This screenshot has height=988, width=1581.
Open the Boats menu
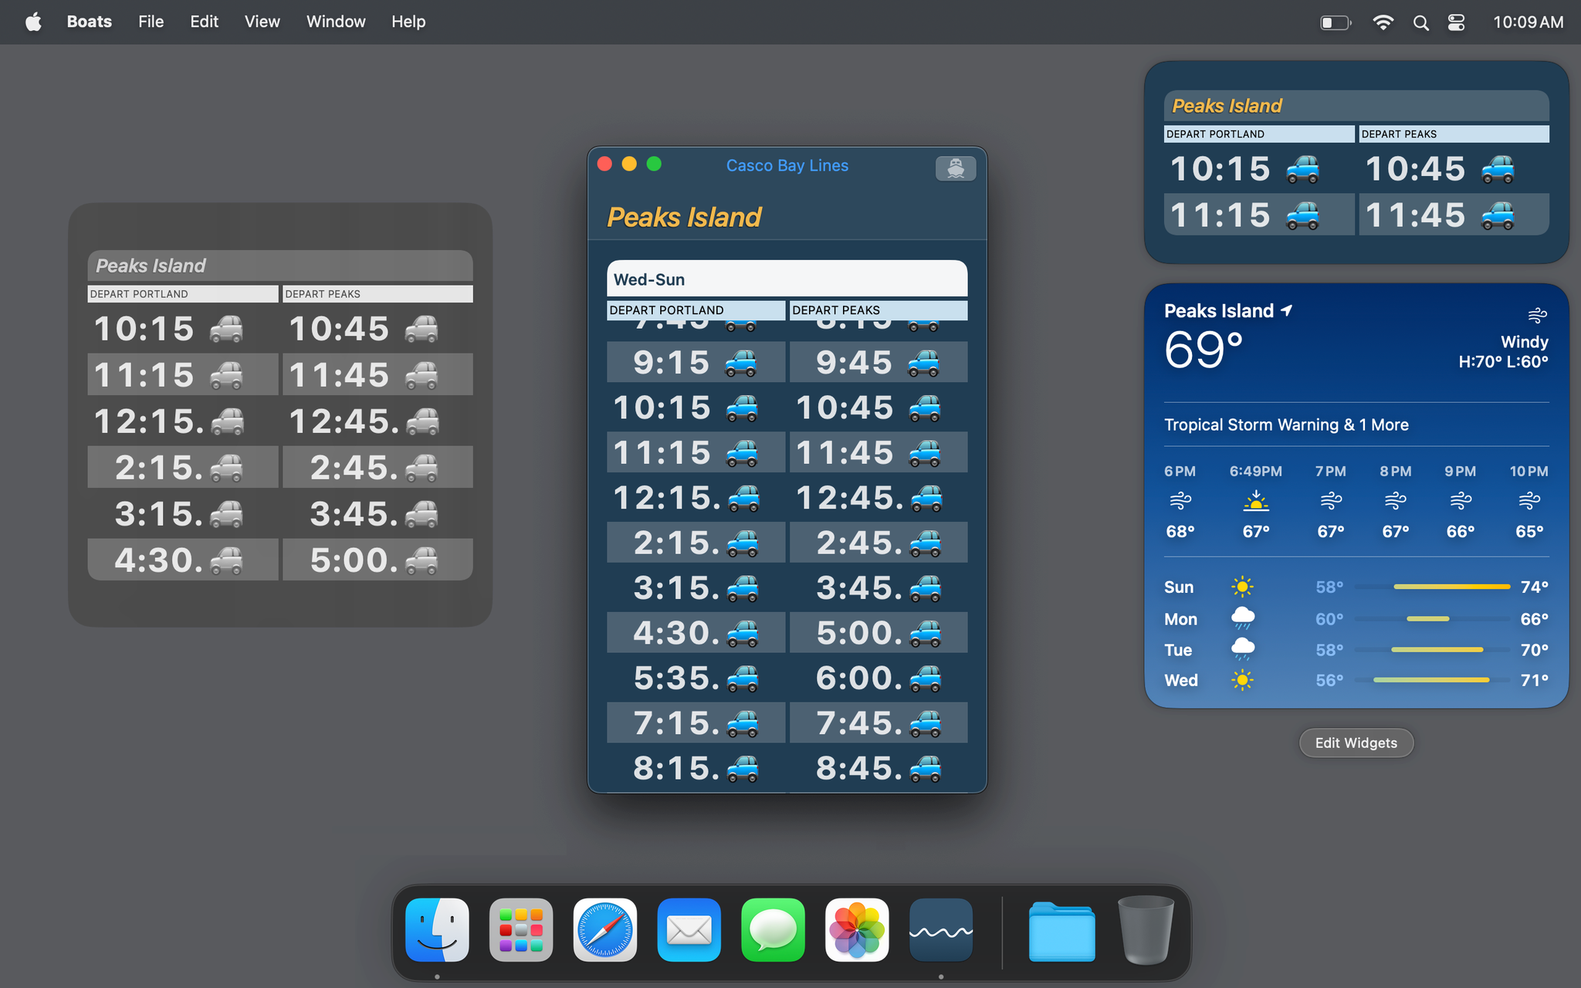click(x=90, y=22)
